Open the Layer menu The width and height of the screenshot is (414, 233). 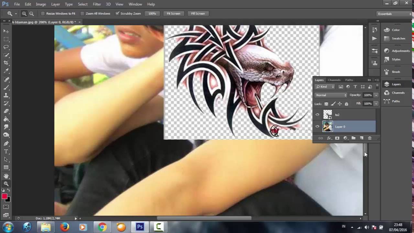[55, 4]
